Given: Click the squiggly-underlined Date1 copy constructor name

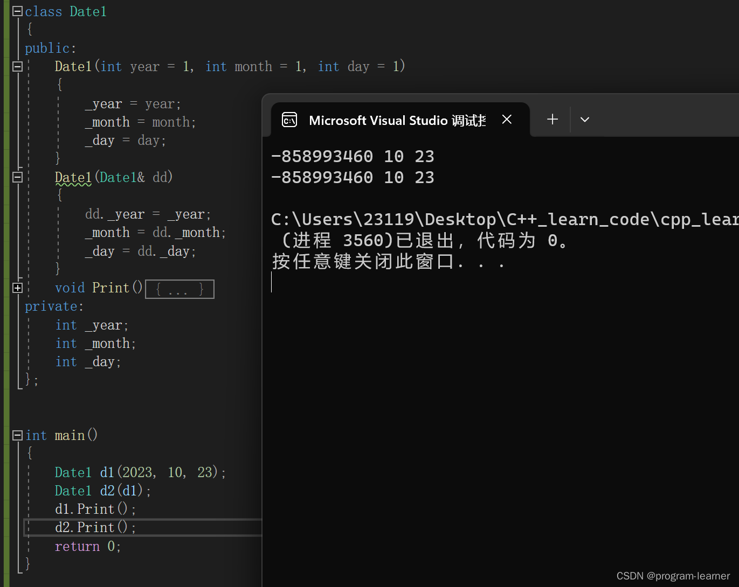Looking at the screenshot, I should tap(73, 177).
